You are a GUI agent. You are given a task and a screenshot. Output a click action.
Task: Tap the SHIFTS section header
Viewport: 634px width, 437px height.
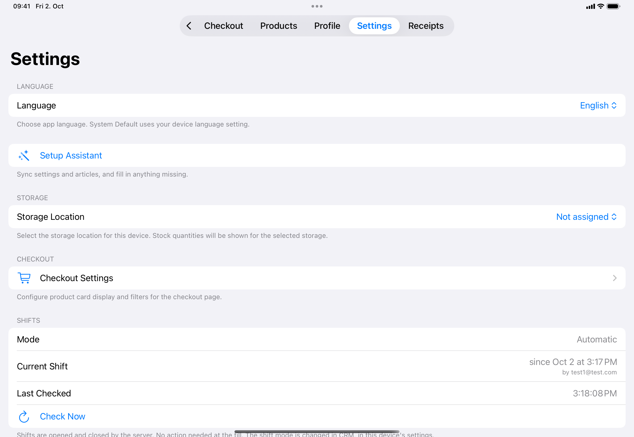[x=29, y=320]
